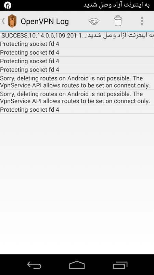This screenshot has width=154, height=275.
Task: Select the first Protecting socket fd 4 entry
Action: tap(77, 44)
